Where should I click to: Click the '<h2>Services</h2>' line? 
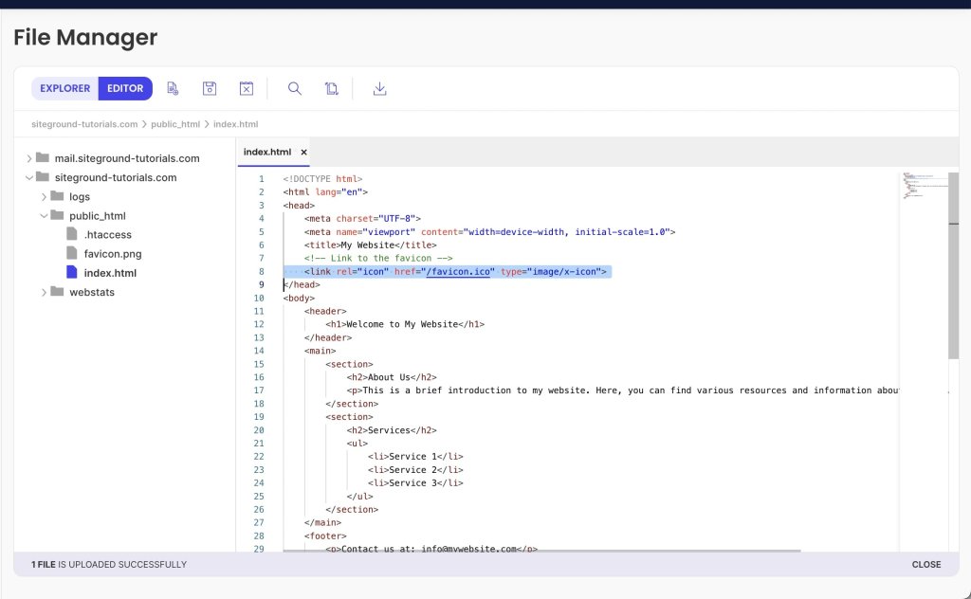392,430
